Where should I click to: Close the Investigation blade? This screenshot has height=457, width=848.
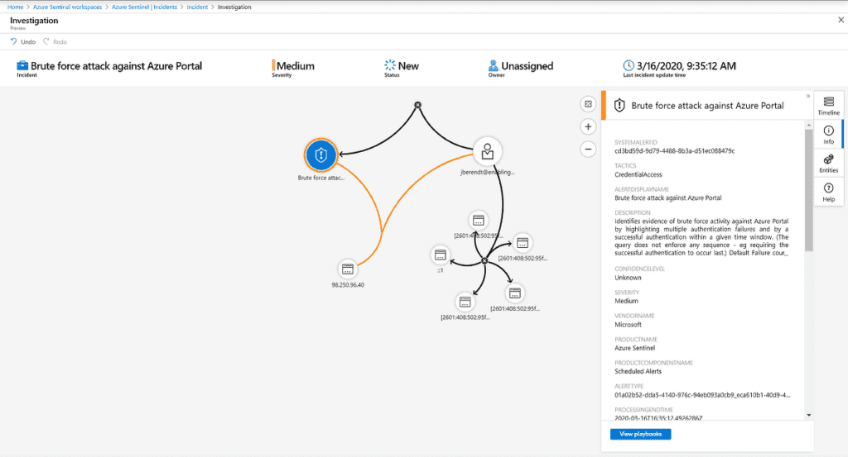[841, 20]
